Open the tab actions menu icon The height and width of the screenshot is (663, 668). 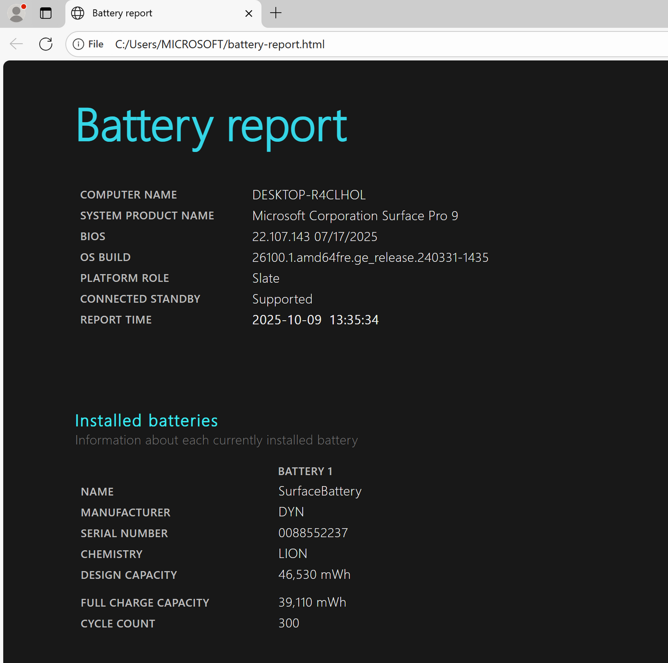click(x=46, y=13)
